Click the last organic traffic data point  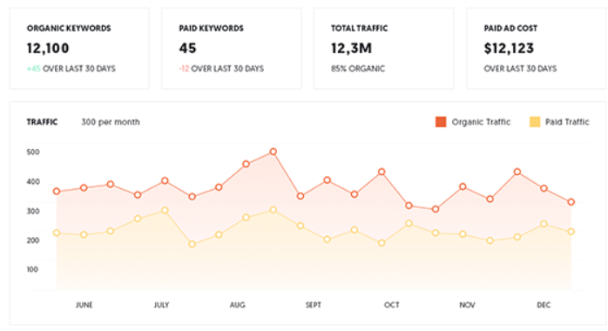(571, 202)
